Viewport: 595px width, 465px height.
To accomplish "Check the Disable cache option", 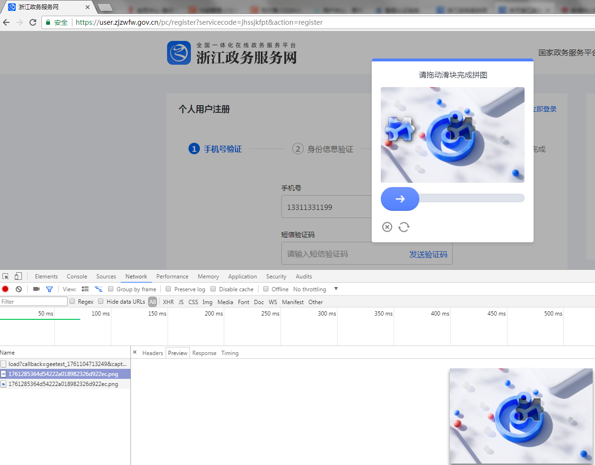I will [x=213, y=289].
